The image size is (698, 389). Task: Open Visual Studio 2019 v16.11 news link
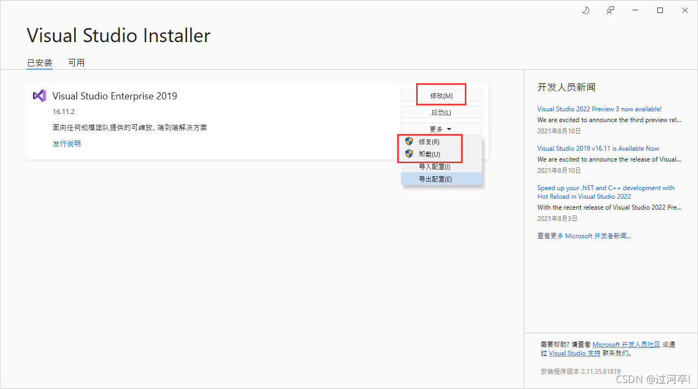click(598, 149)
